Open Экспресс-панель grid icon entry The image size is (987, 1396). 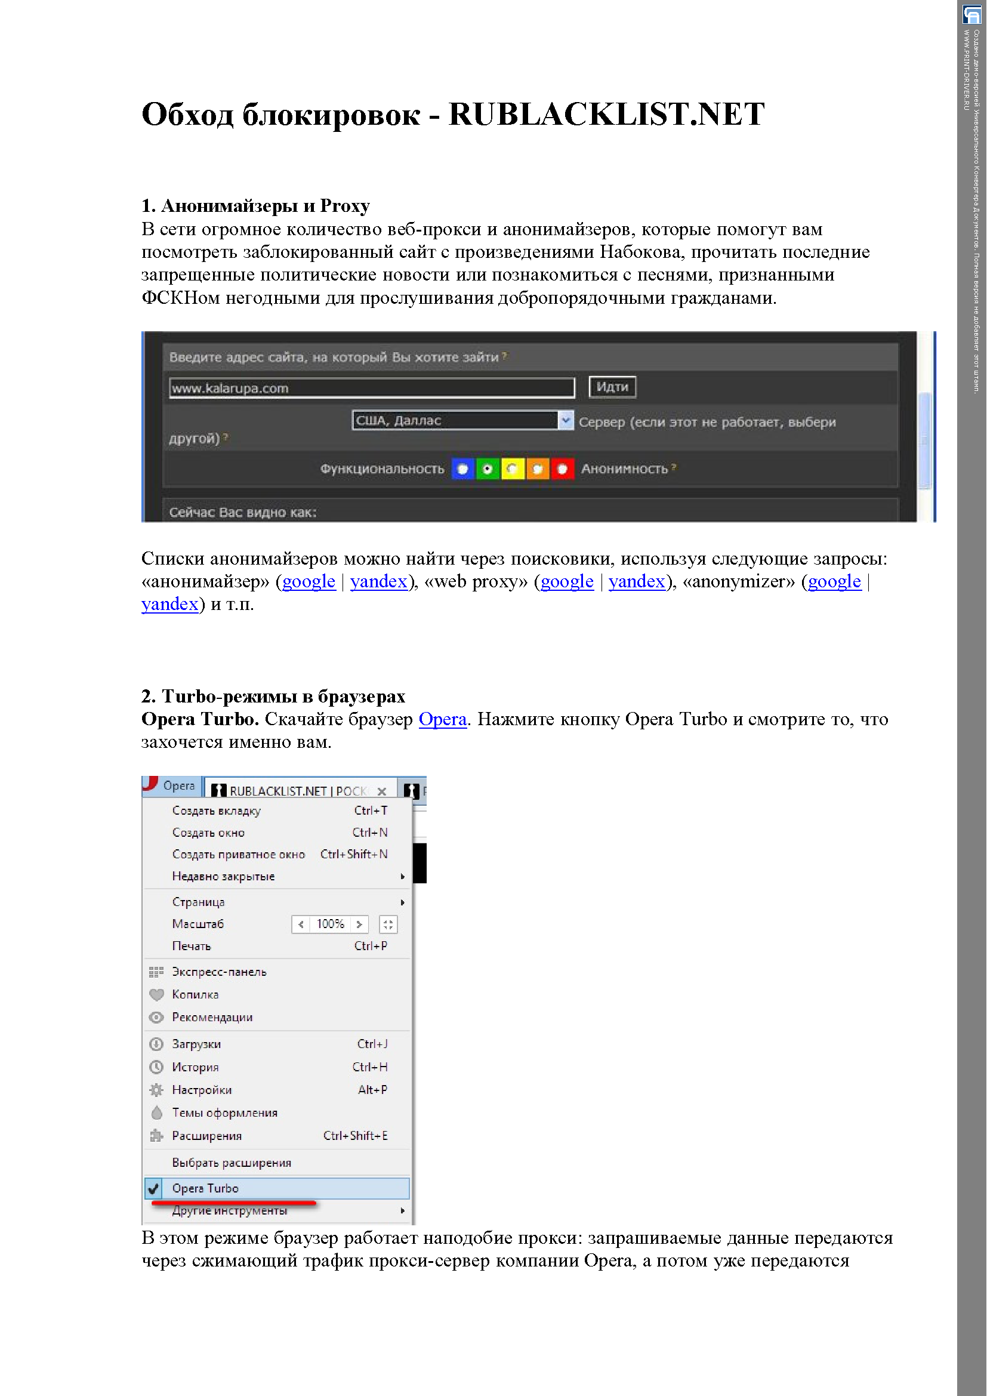156,972
